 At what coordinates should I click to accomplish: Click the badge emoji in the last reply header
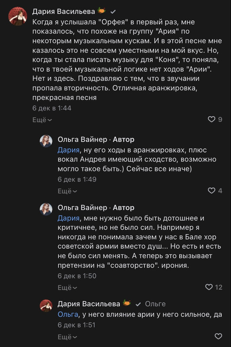point(127,303)
